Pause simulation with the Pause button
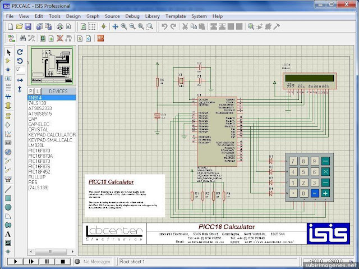The width and height of the screenshot is (359, 269). [x=47, y=262]
